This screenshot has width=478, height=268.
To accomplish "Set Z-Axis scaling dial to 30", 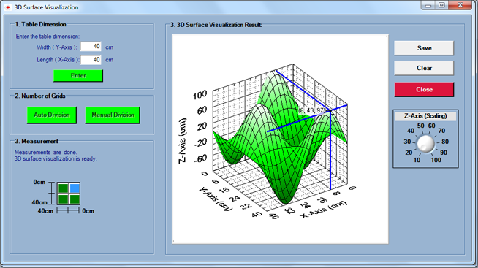I will point(407,142).
